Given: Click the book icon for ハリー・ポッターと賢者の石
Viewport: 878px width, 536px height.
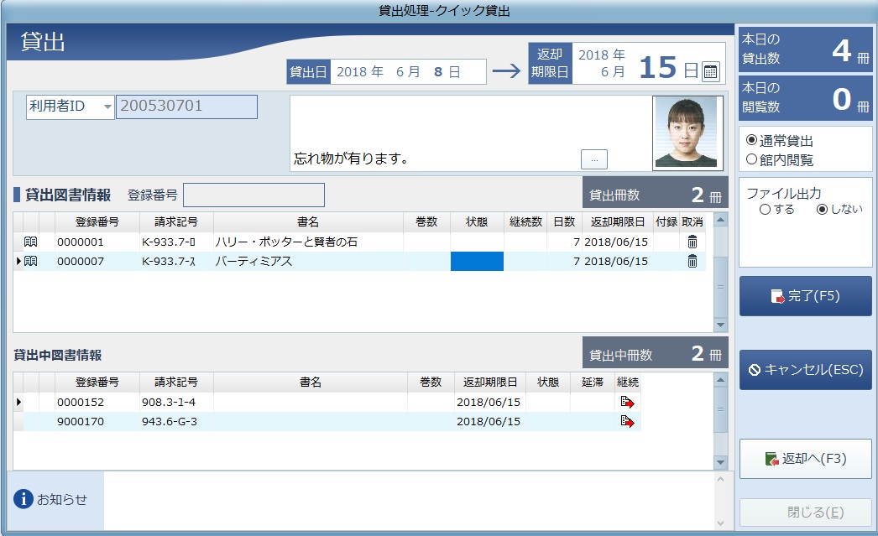Looking at the screenshot, I should (31, 242).
